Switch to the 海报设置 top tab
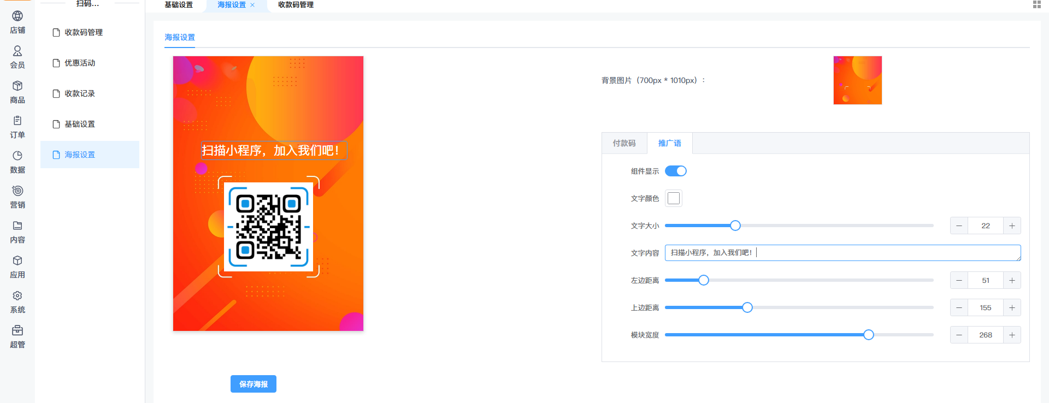1049x403 pixels. coord(232,5)
